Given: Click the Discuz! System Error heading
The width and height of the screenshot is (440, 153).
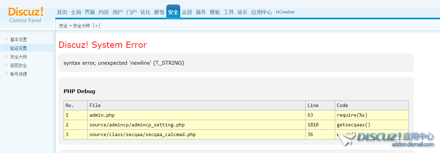Looking at the screenshot, I should 102,45.
